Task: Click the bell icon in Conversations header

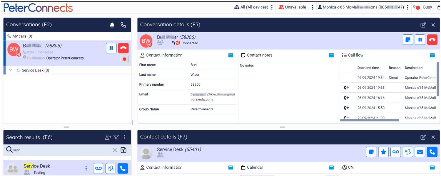Action: click(x=112, y=25)
